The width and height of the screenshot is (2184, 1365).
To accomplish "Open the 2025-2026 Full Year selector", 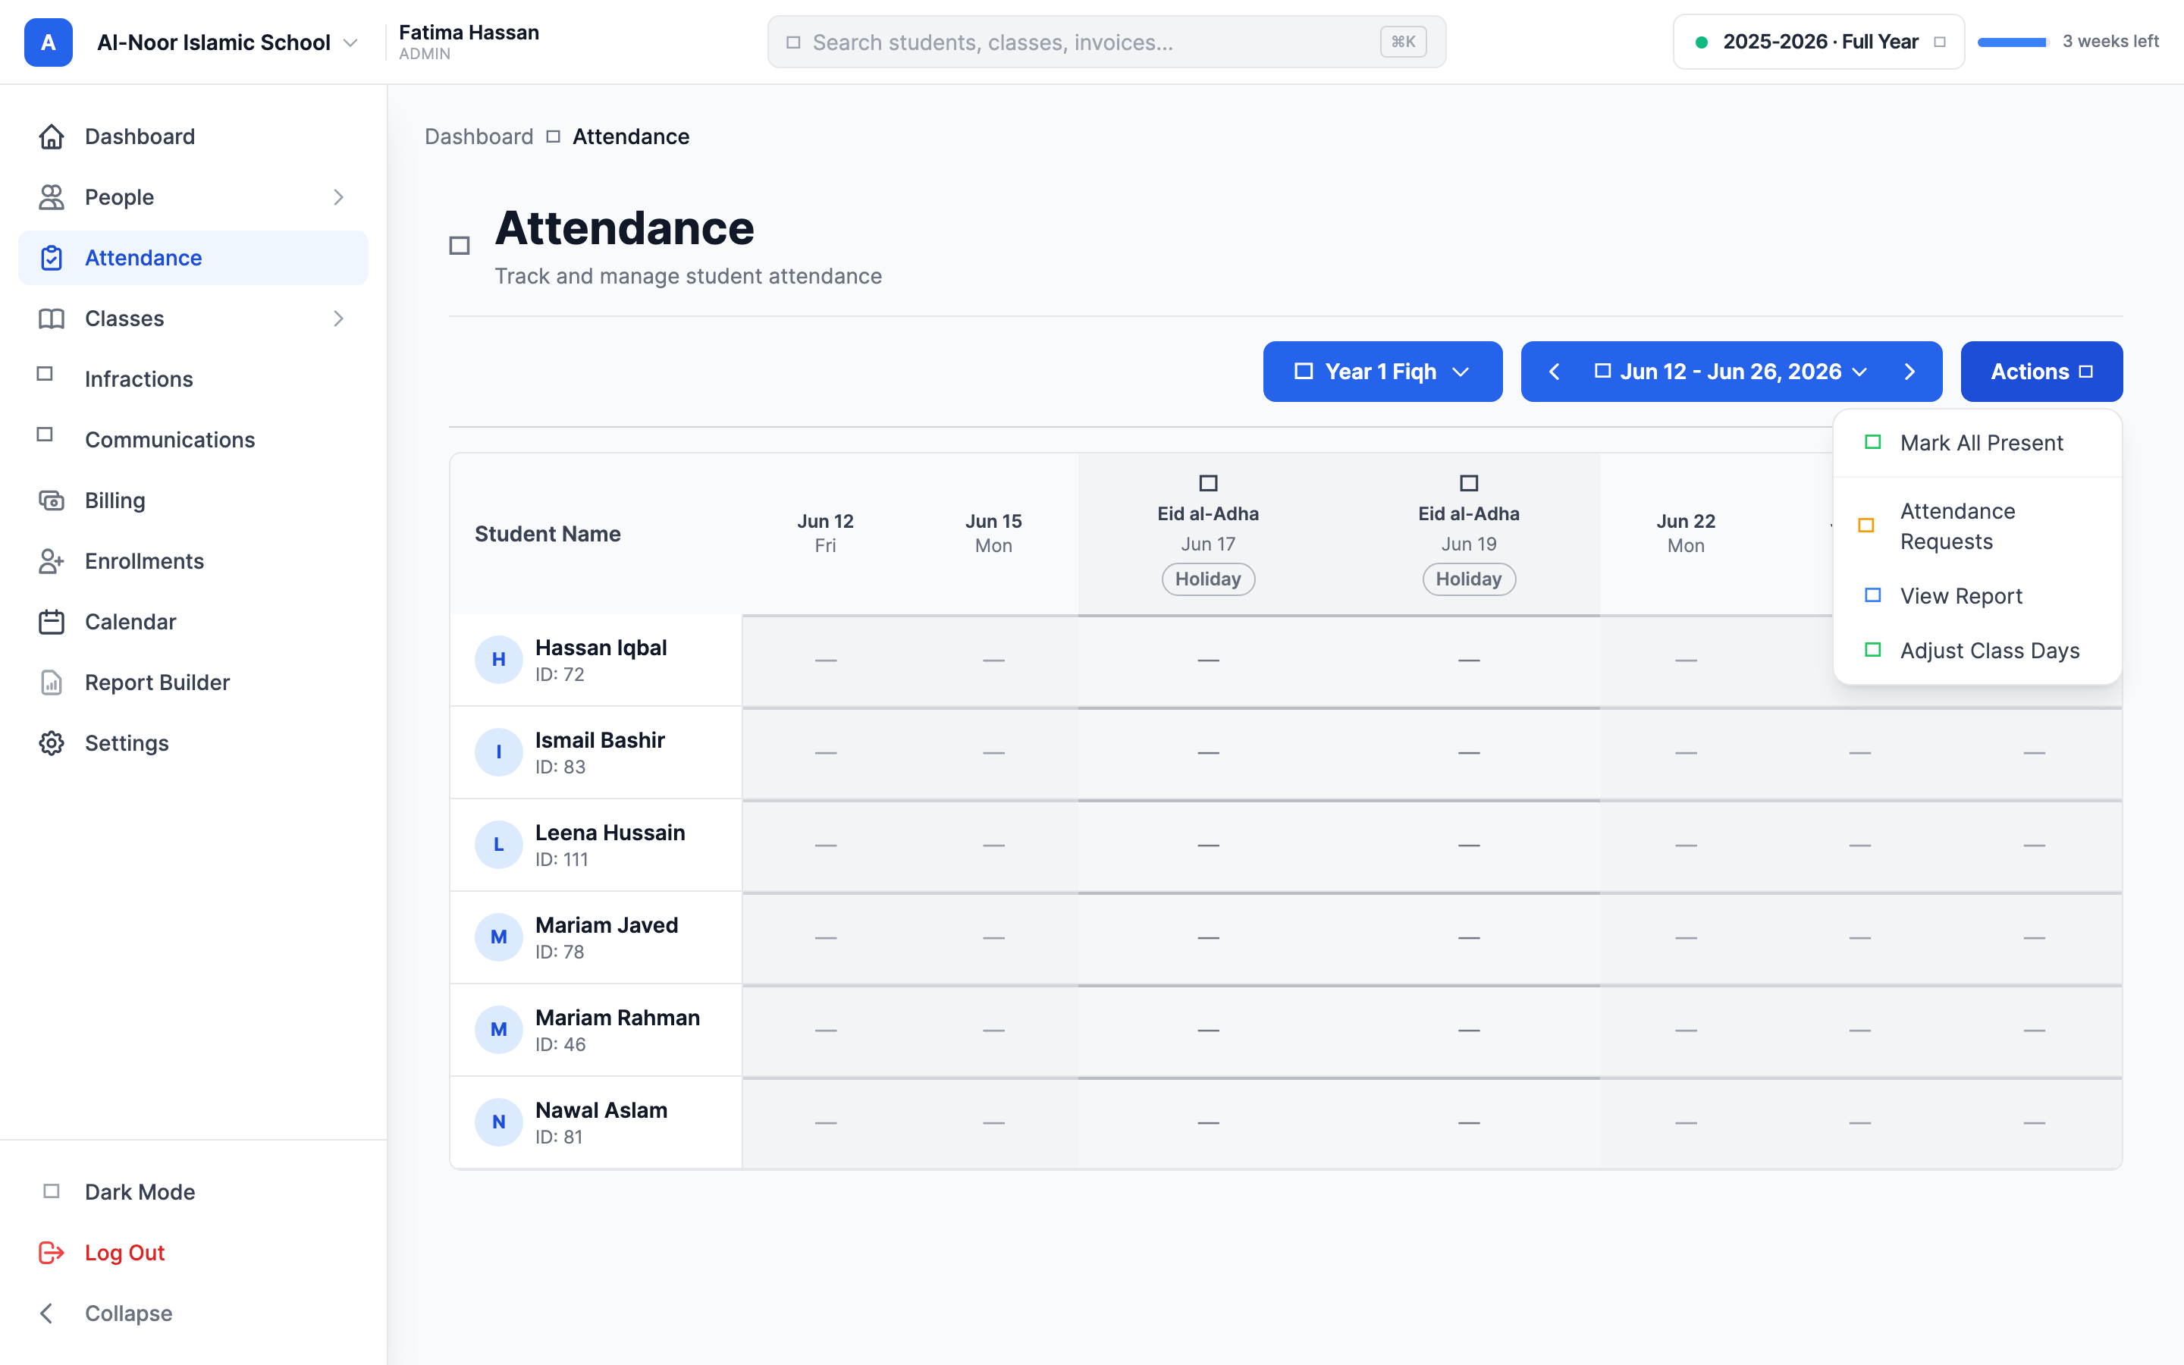I will coord(1818,42).
